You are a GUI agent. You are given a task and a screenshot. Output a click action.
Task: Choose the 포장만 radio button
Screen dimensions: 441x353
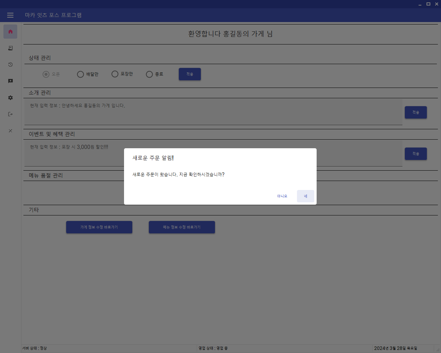click(x=115, y=74)
